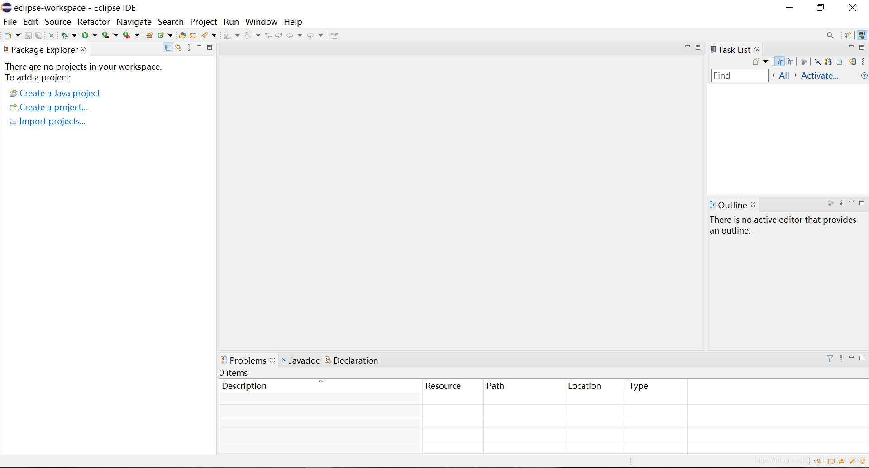Open the Forward history dropdown arrow
This screenshot has height=468, width=869.
(x=321, y=35)
